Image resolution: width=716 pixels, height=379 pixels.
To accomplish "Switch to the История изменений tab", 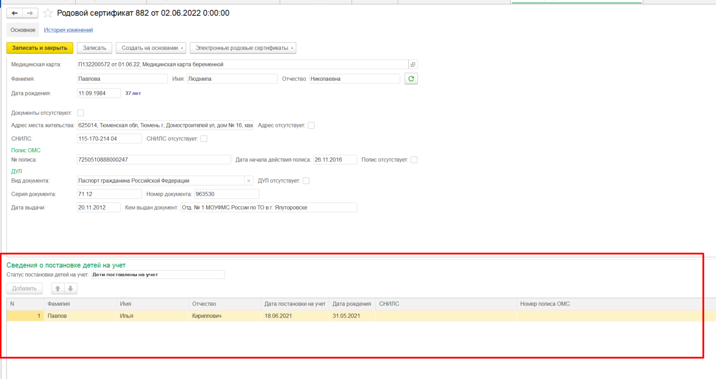I will pos(68,30).
